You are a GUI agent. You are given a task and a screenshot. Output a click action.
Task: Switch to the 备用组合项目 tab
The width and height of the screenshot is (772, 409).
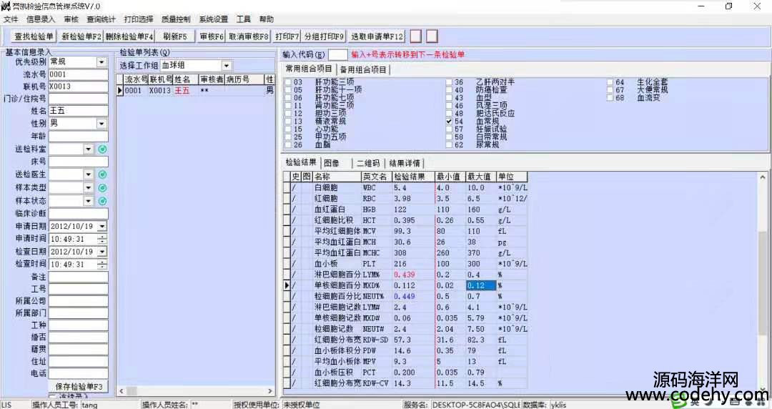(363, 69)
